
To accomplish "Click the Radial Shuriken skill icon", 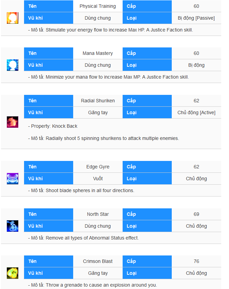I will pyautogui.click(x=13, y=122).
